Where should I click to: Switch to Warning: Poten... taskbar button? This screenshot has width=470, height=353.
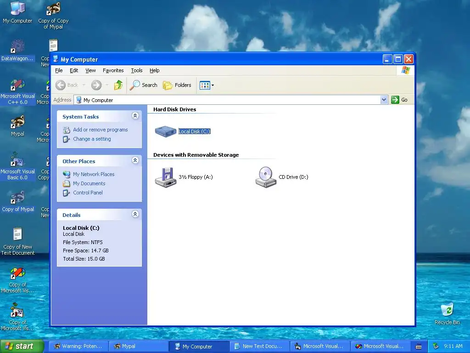[x=78, y=346]
